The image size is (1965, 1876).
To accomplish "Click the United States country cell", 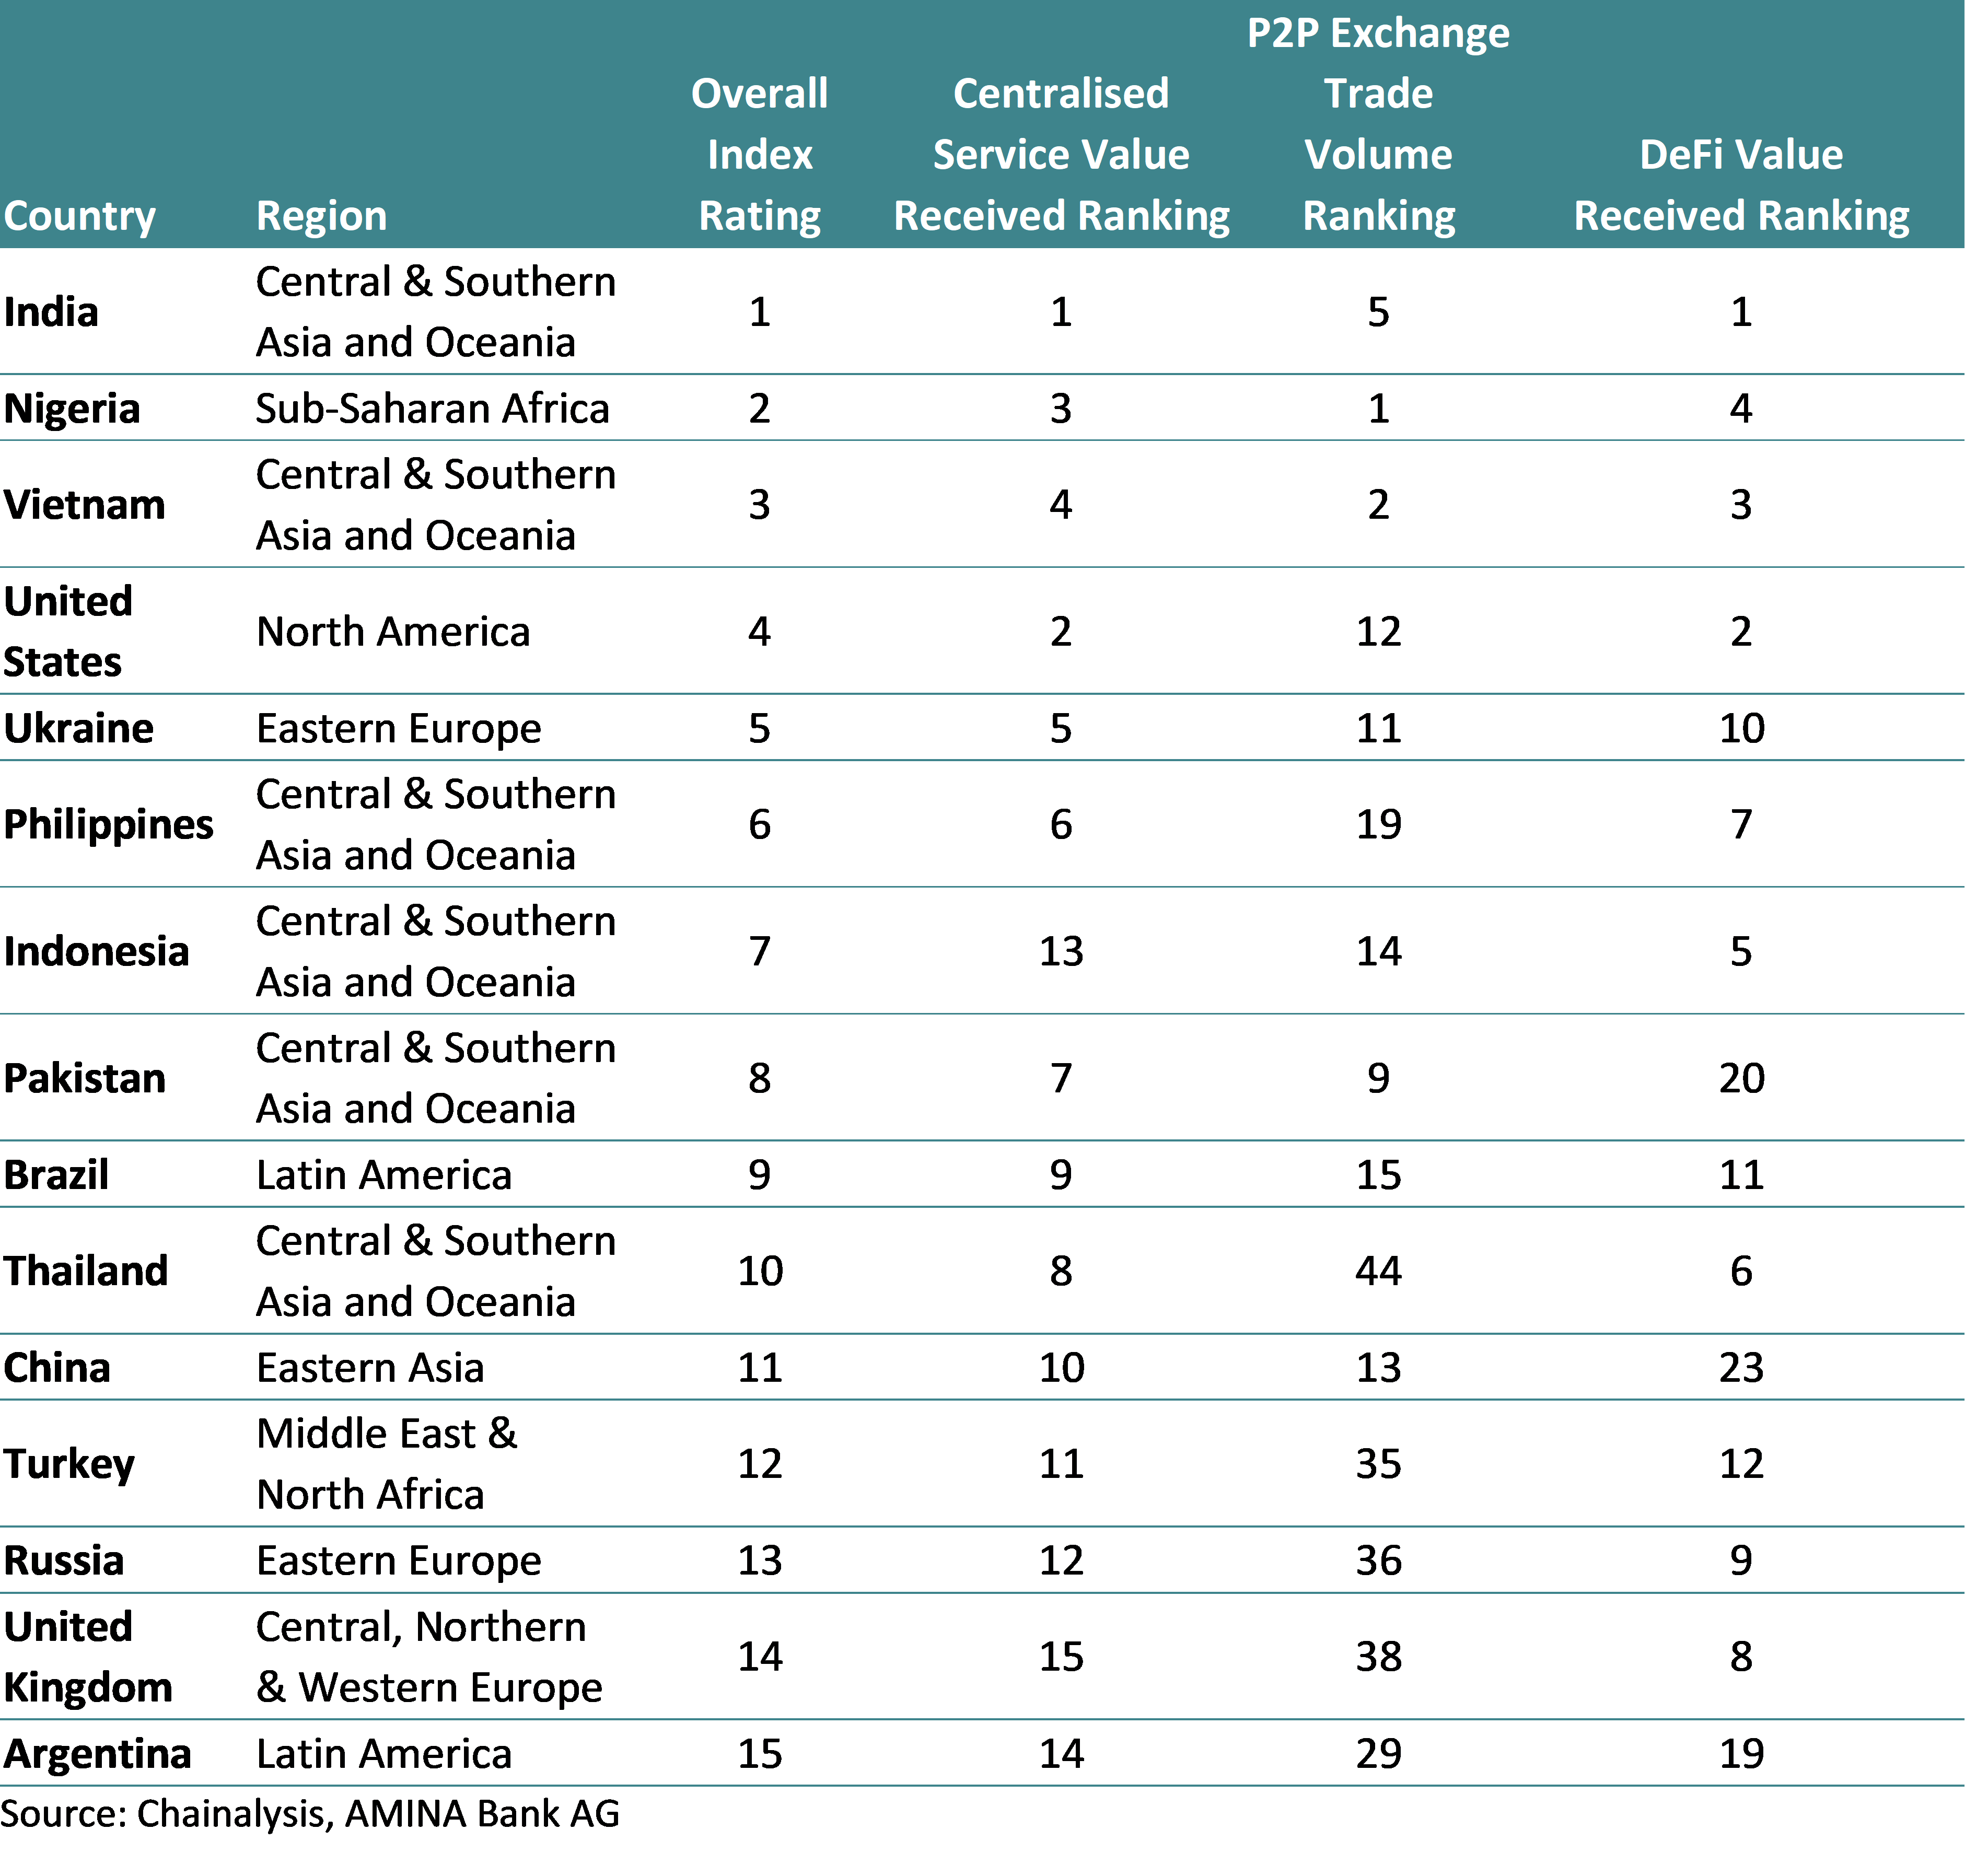I will 66,631.
